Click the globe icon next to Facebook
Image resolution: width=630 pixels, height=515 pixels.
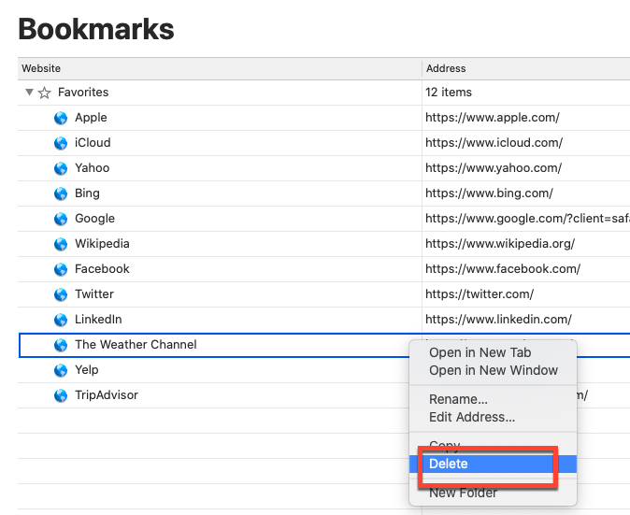click(61, 269)
